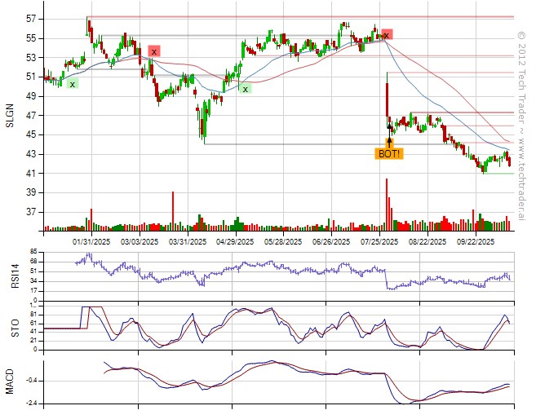Click the green x marker near late April 2025
Image resolution: width=536 pixels, height=419 pixels.
tap(245, 88)
